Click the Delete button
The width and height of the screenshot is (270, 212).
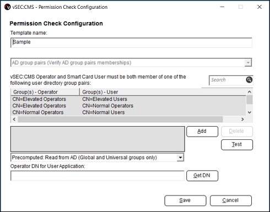[x=237, y=131]
